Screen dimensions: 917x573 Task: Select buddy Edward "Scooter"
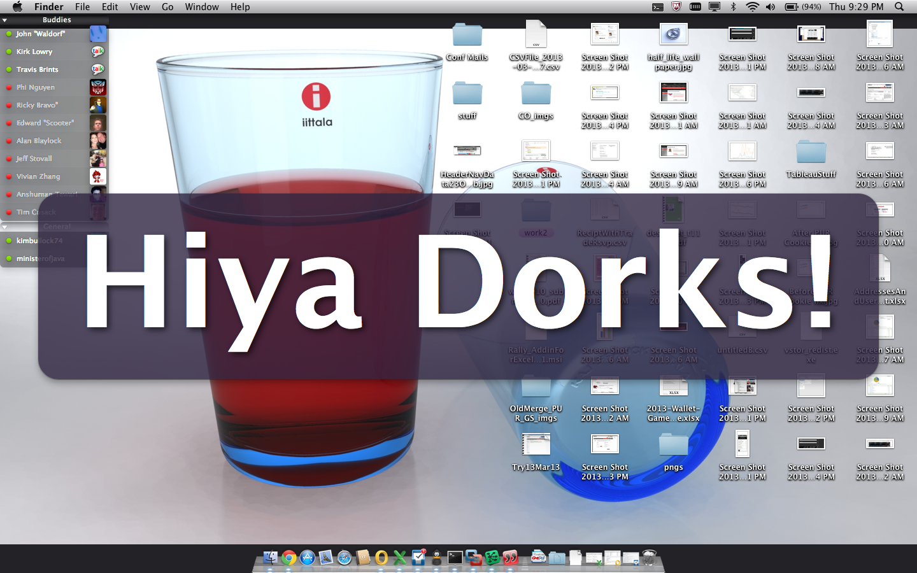coord(54,123)
